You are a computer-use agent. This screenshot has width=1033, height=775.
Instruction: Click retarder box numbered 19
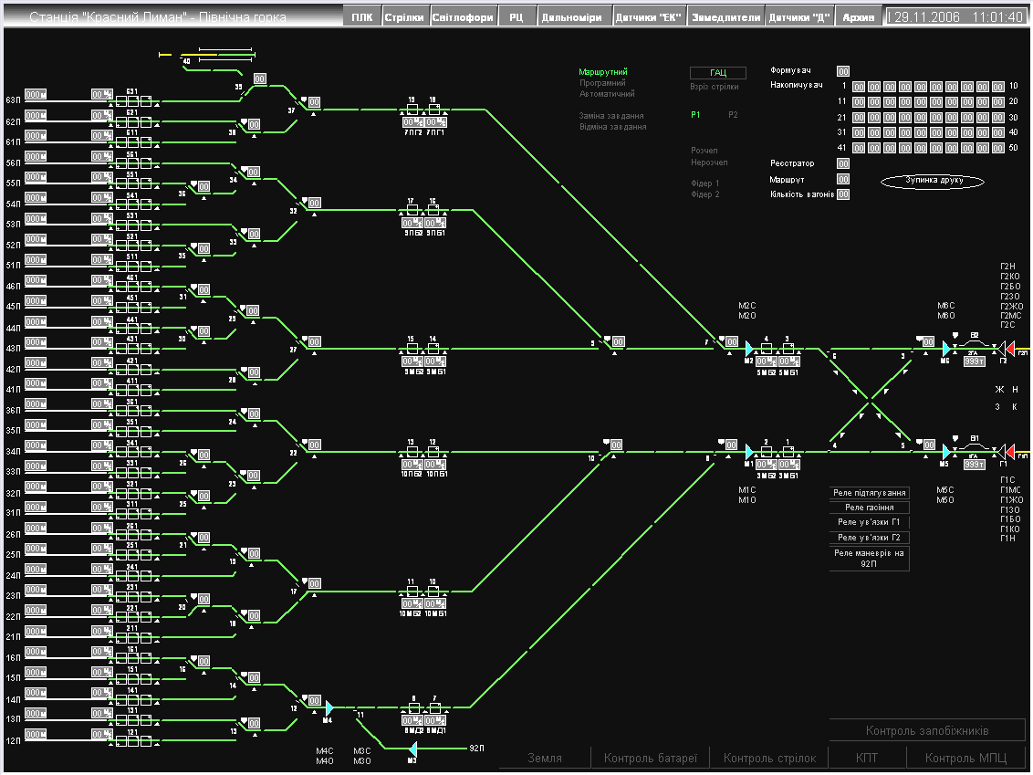[412, 110]
